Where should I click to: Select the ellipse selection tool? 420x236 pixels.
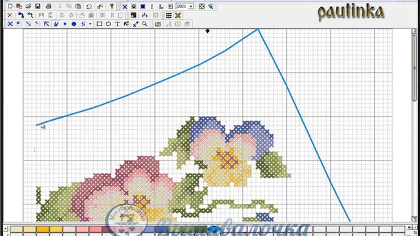[108, 24]
